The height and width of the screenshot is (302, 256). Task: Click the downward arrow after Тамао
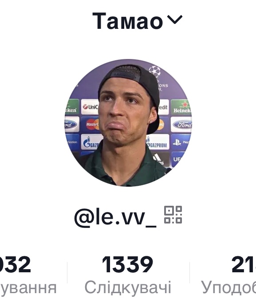(174, 20)
